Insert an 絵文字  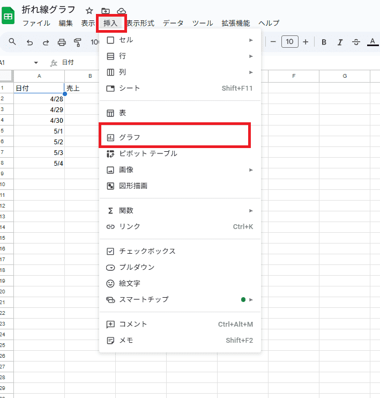click(180, 283)
